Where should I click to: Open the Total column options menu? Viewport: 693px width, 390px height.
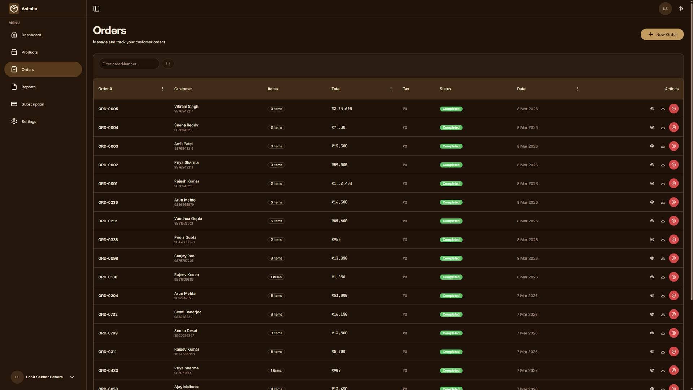[x=391, y=88]
